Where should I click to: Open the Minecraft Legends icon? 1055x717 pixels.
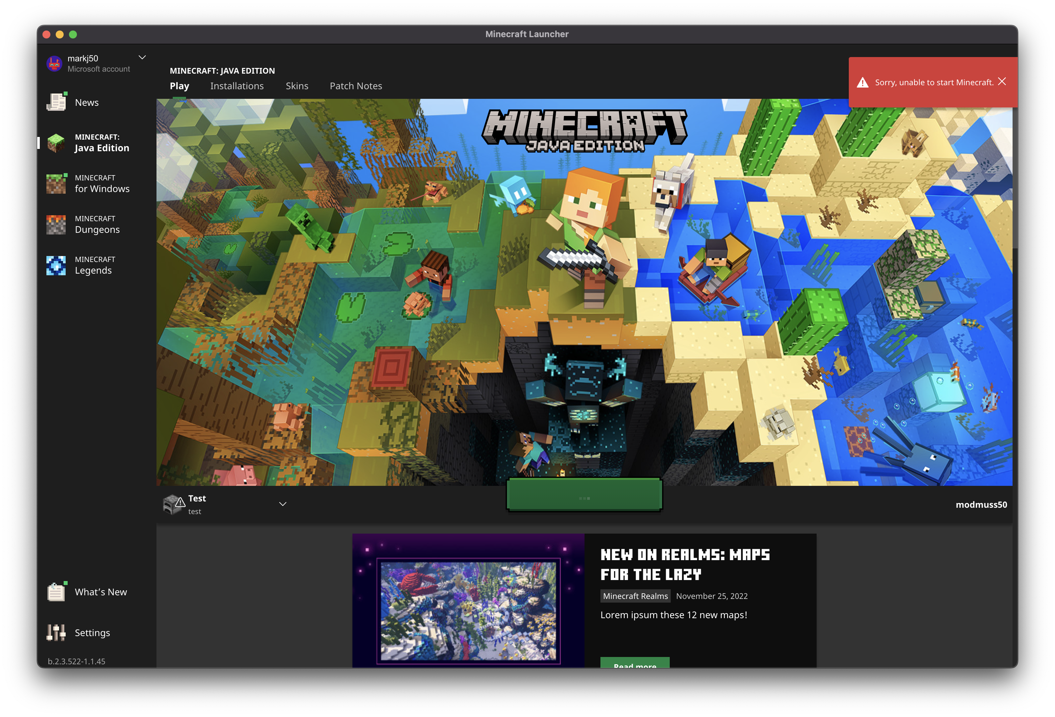pos(56,265)
